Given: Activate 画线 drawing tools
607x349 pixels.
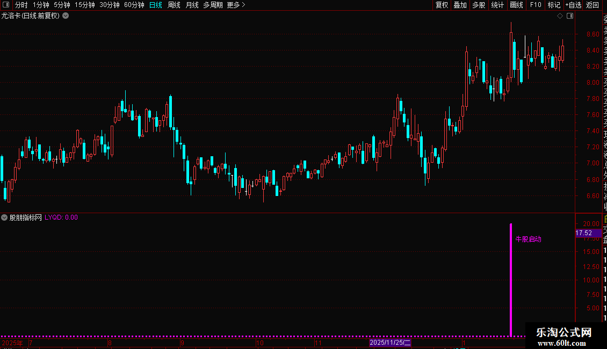Looking at the screenshot, I should tap(516, 5).
